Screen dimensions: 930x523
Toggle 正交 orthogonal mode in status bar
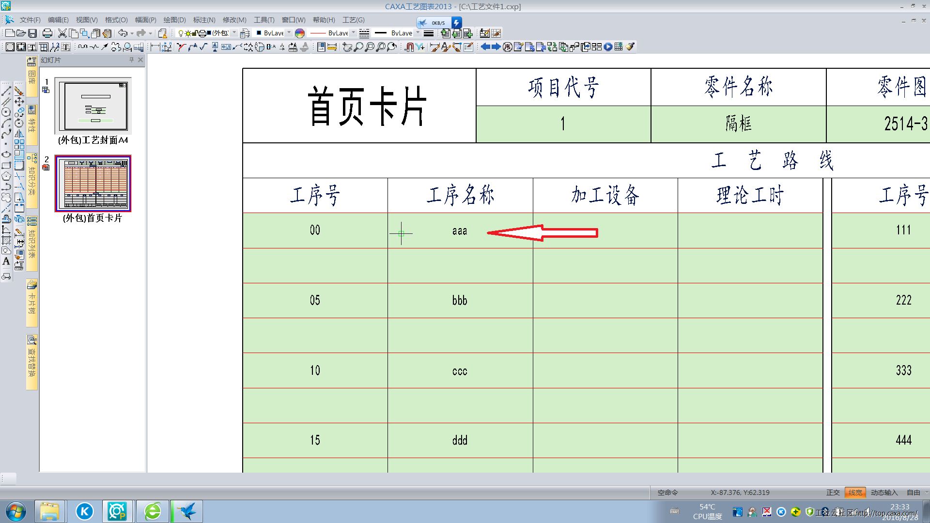(833, 492)
